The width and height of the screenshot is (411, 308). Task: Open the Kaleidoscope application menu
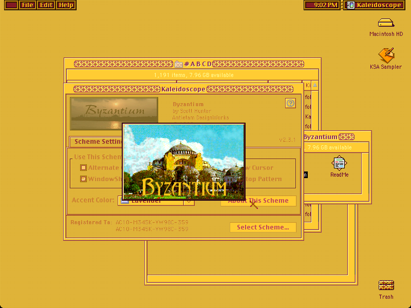tap(375, 5)
